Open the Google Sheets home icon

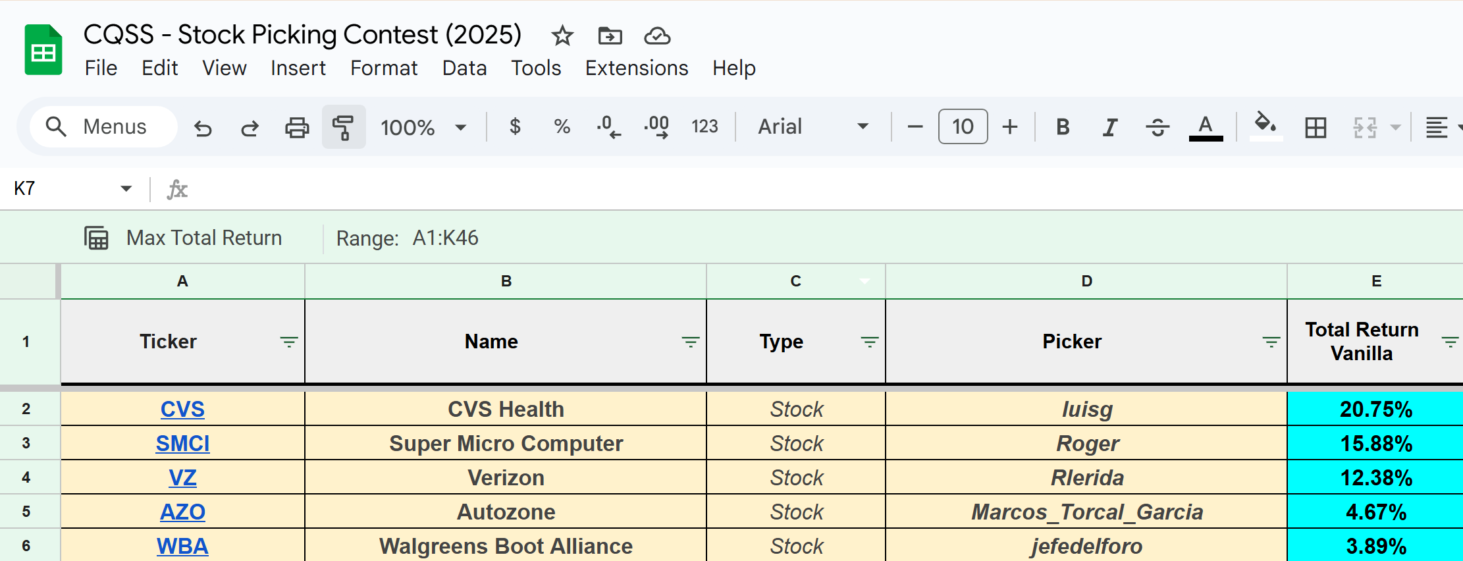pyautogui.click(x=43, y=50)
